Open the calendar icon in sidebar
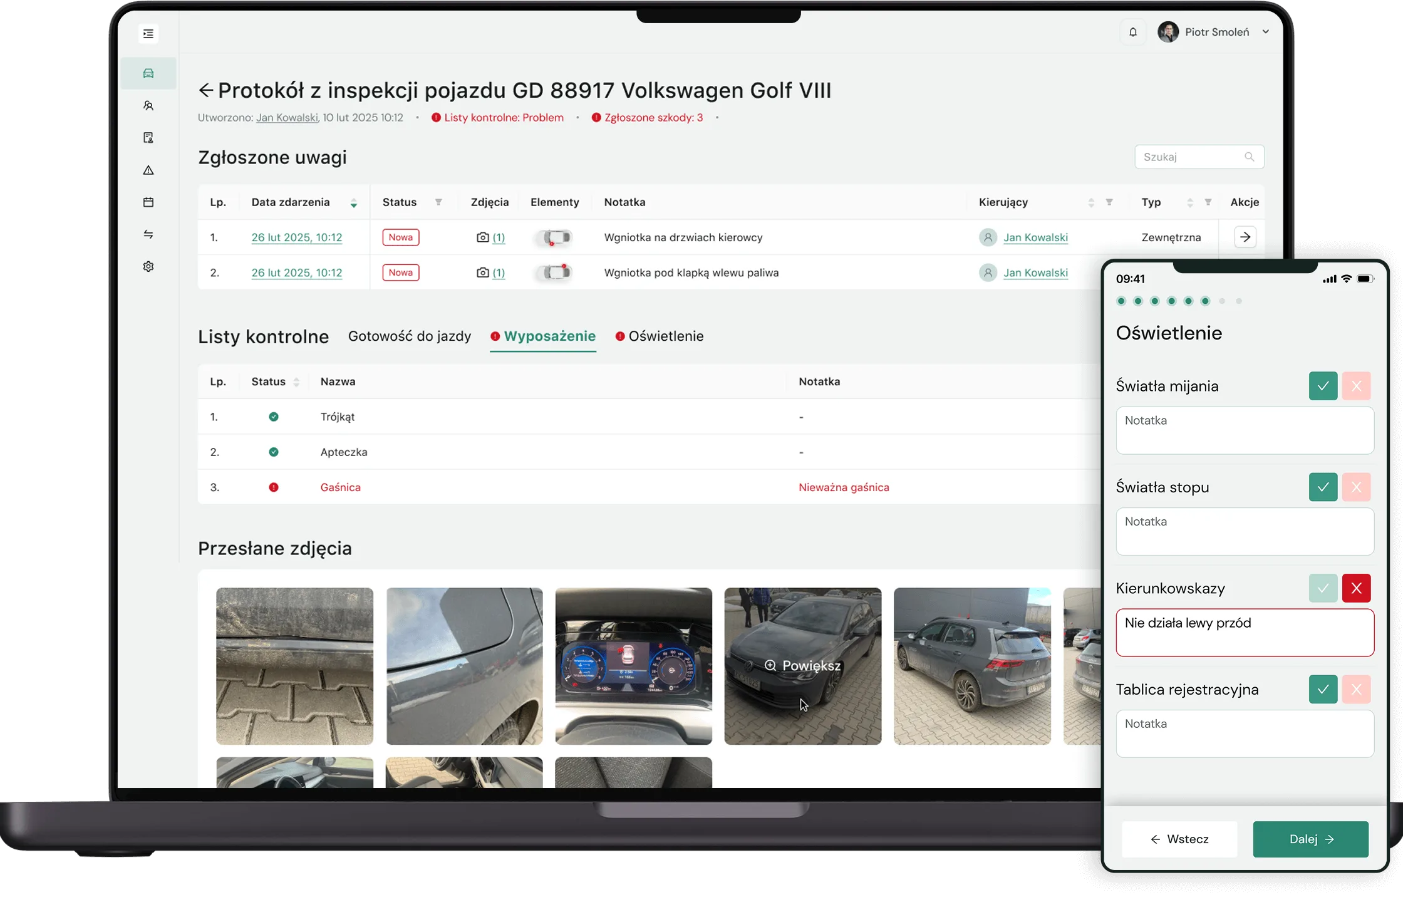 148,202
